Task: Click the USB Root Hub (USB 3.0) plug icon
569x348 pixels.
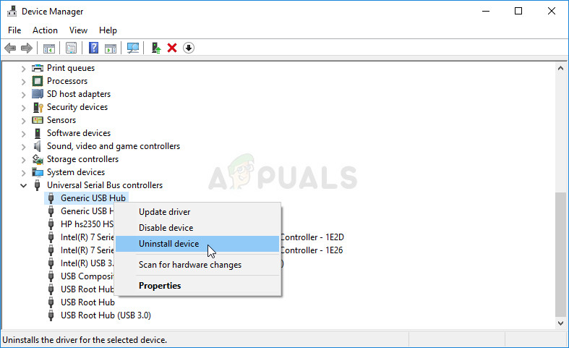Action: tap(51, 315)
